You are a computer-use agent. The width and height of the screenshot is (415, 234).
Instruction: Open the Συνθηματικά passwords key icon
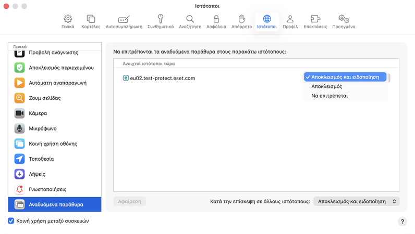161,19
